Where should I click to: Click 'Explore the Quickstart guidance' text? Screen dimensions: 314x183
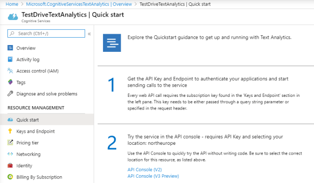point(209,37)
